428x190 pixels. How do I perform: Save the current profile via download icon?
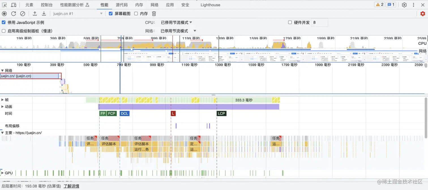coord(43,14)
